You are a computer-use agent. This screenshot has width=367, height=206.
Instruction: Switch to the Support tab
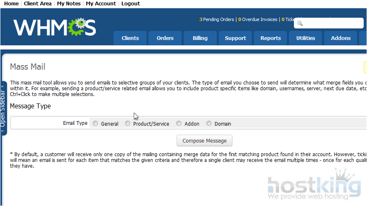[235, 38]
